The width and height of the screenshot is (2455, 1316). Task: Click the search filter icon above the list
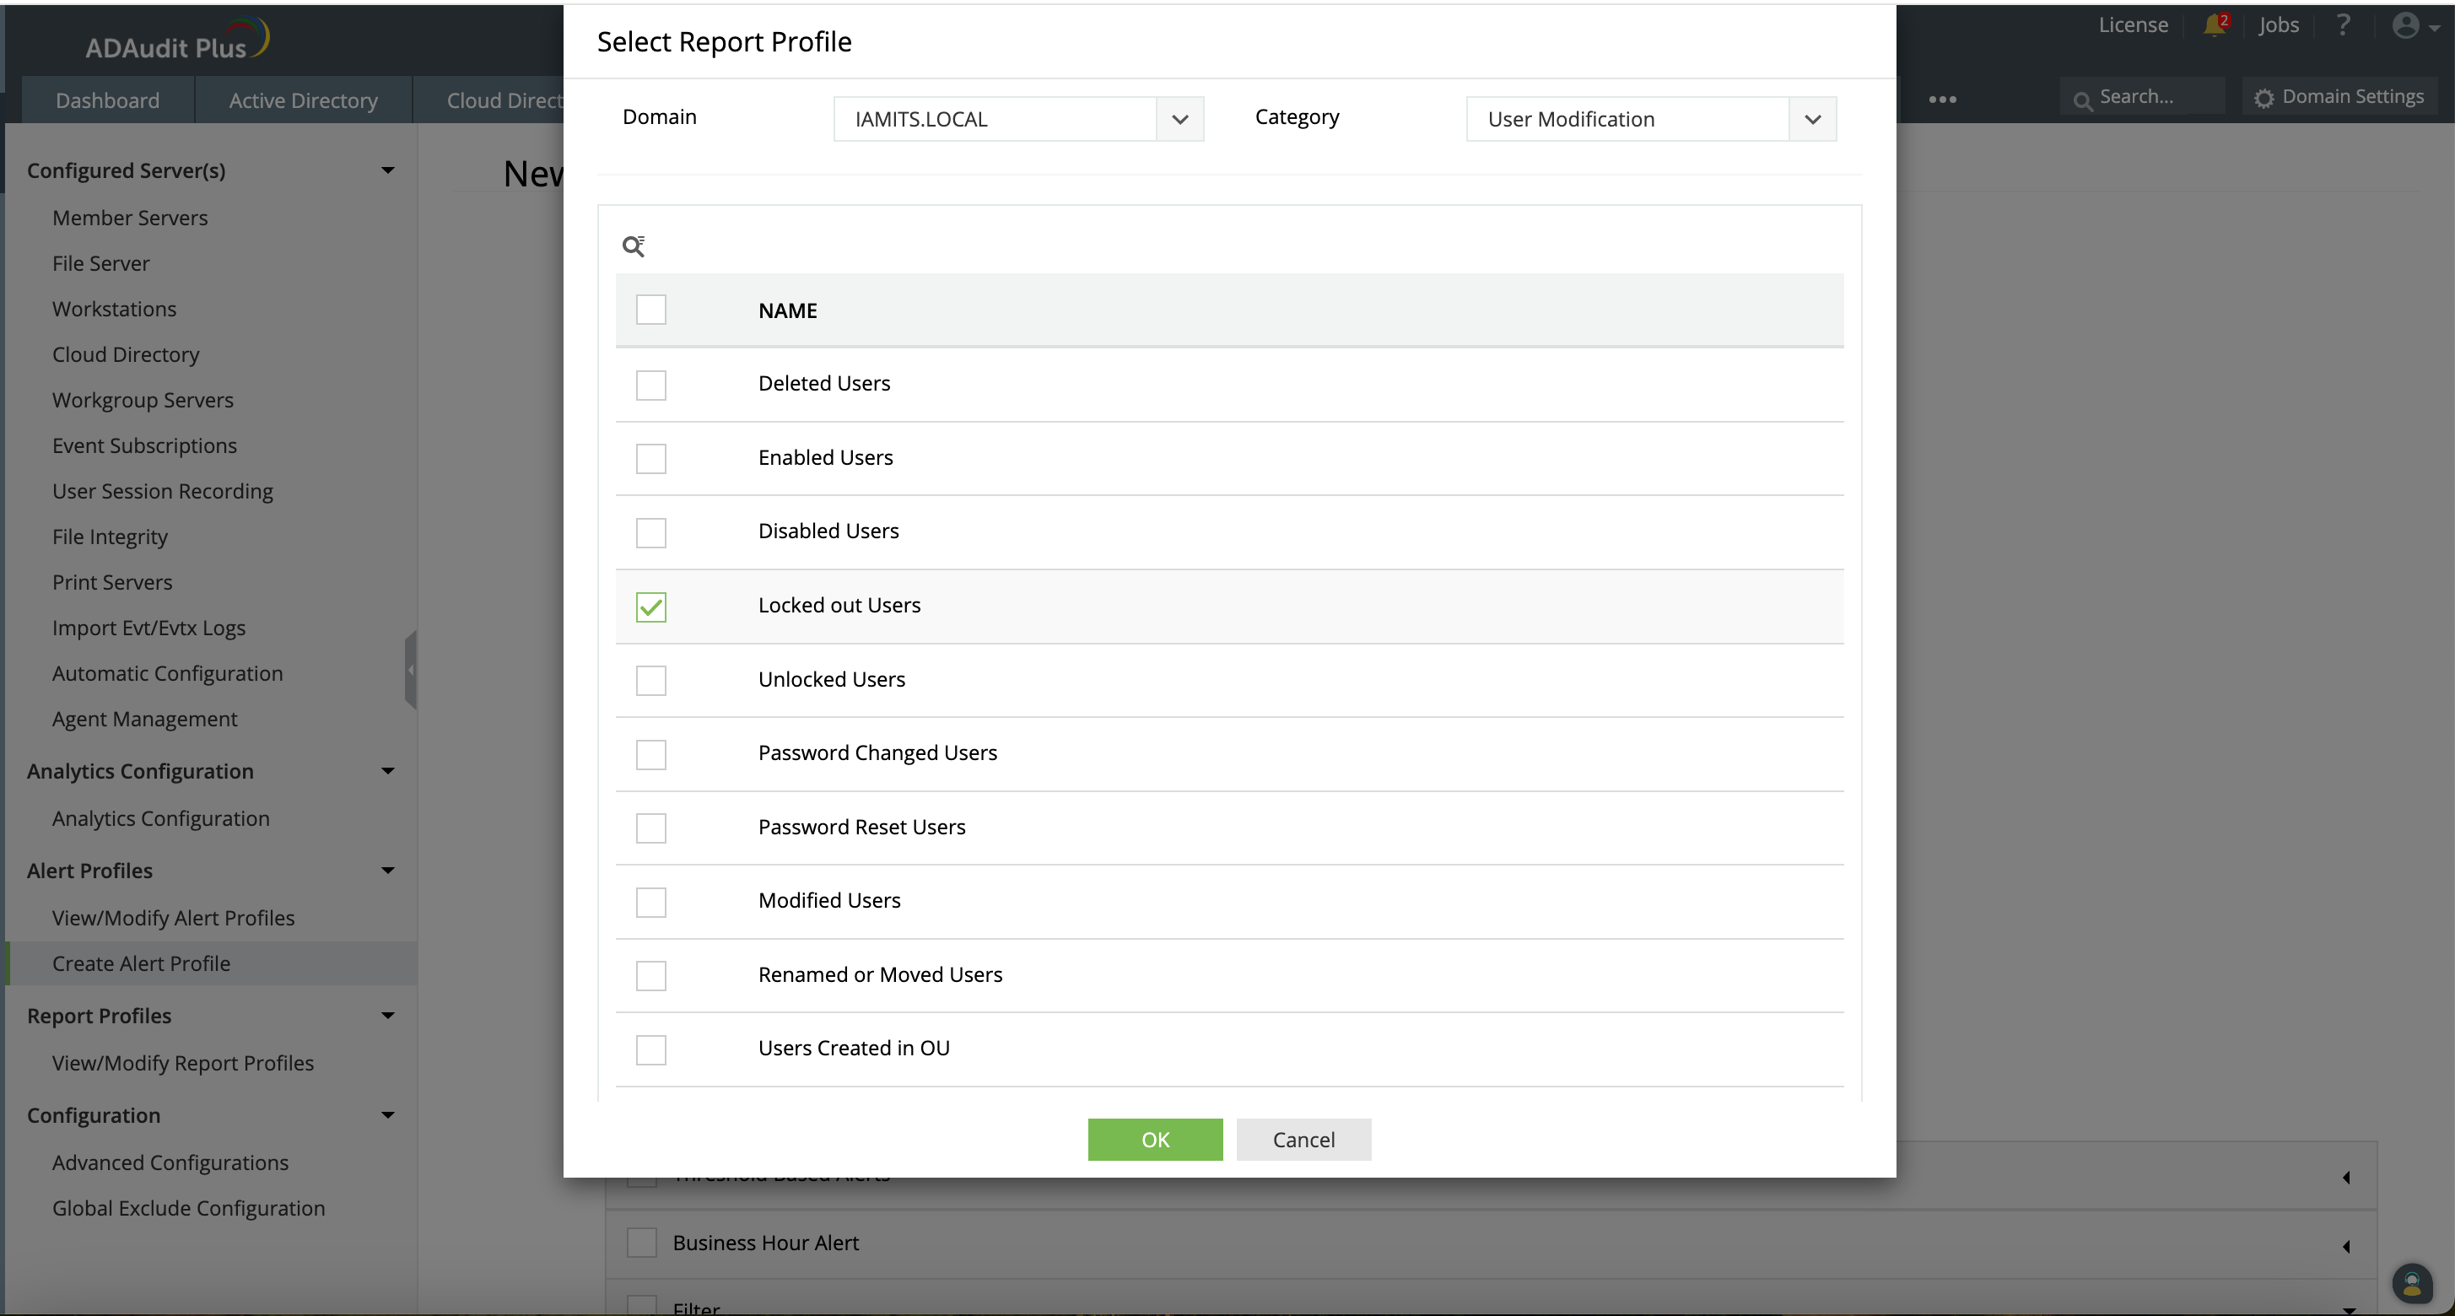pos(633,247)
